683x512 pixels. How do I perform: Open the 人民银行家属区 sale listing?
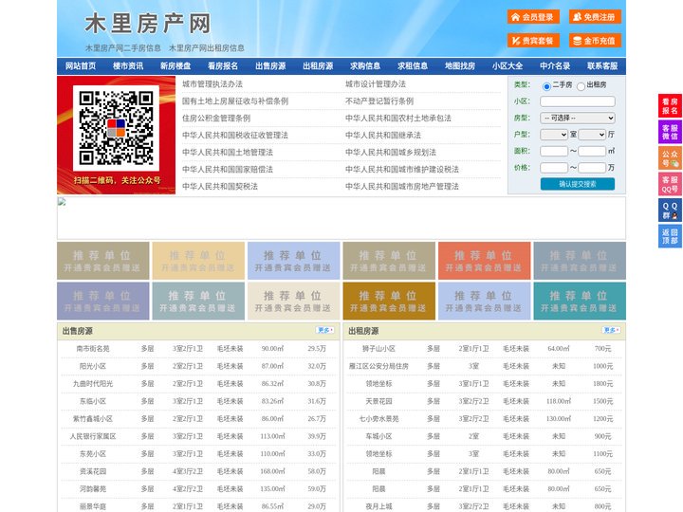[x=93, y=436]
